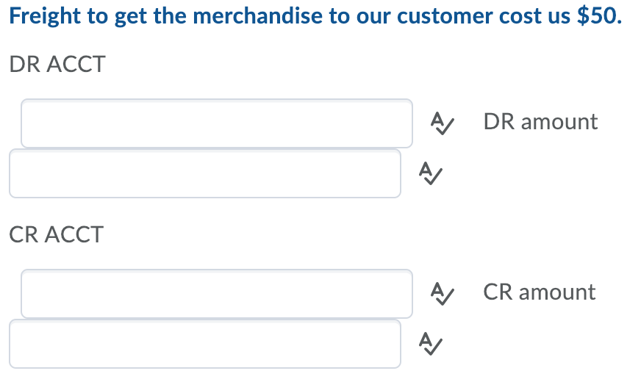Click the word the in the heading
This screenshot has height=379, width=641.
(171, 18)
